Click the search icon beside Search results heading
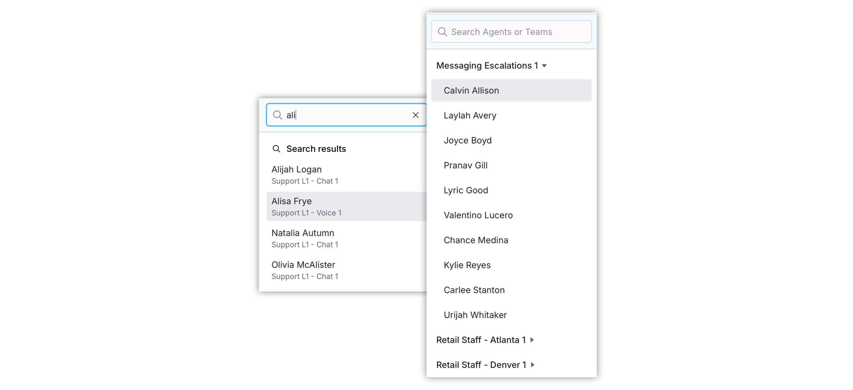853x390 pixels. tap(276, 148)
